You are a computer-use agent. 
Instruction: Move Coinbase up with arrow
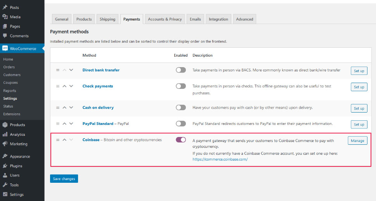tap(64, 140)
